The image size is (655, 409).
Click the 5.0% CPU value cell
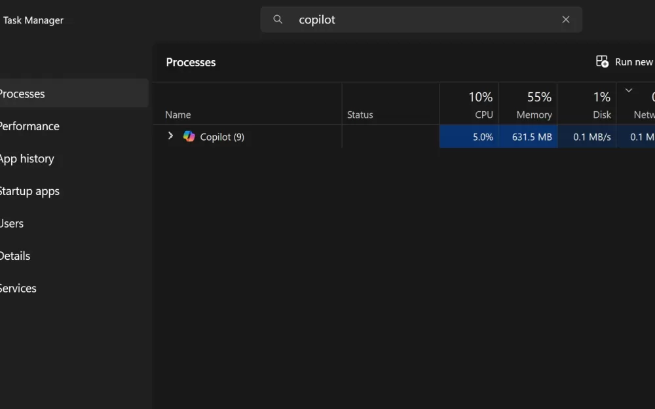(x=469, y=137)
